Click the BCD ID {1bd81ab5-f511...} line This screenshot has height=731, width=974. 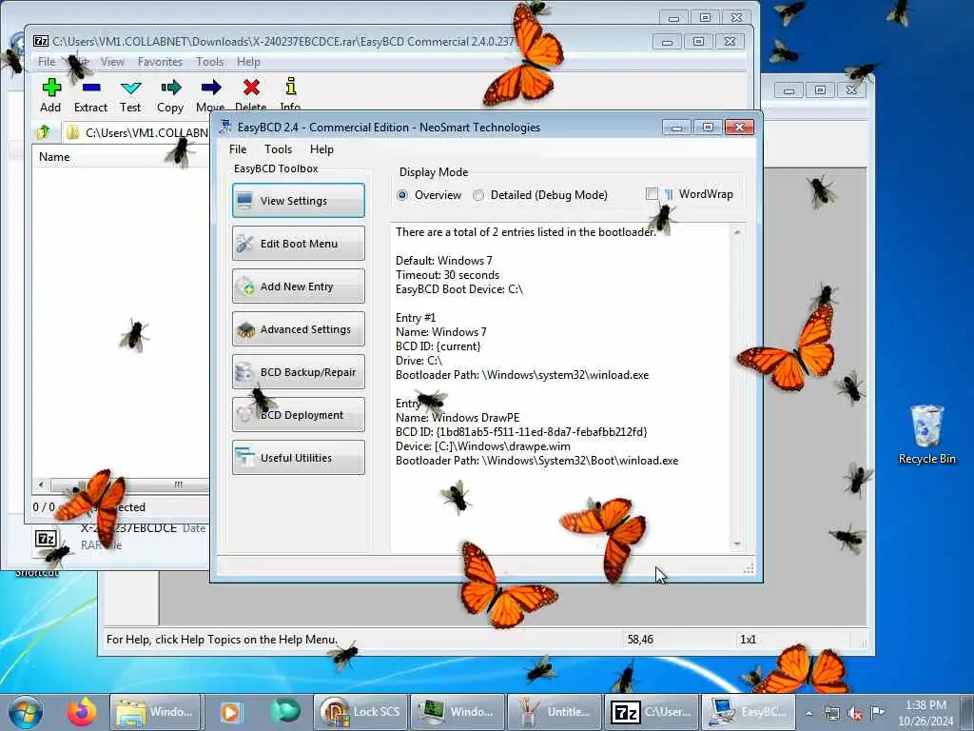(521, 432)
